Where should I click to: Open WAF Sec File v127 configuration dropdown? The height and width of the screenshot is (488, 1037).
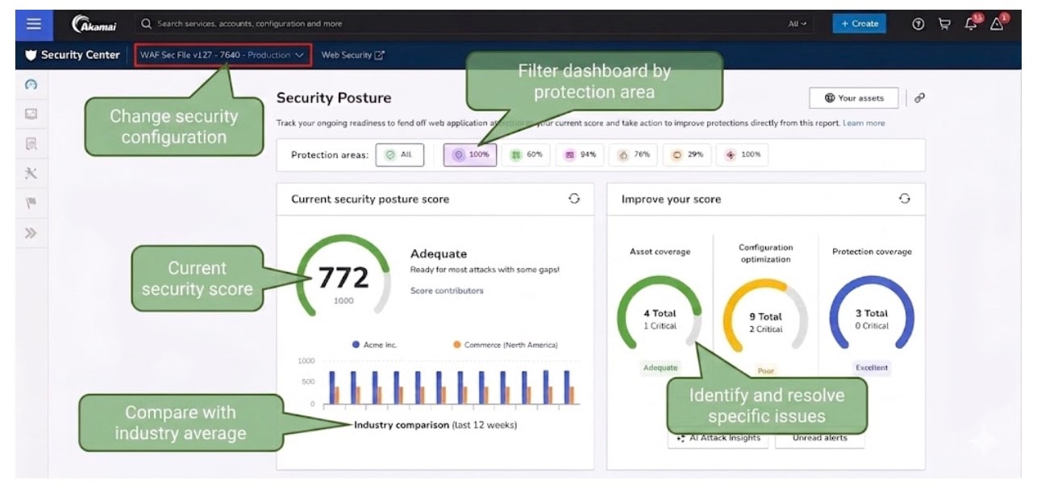pyautogui.click(x=221, y=55)
